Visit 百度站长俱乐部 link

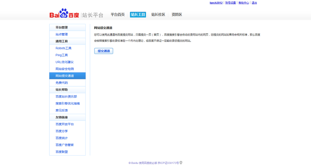(66, 97)
